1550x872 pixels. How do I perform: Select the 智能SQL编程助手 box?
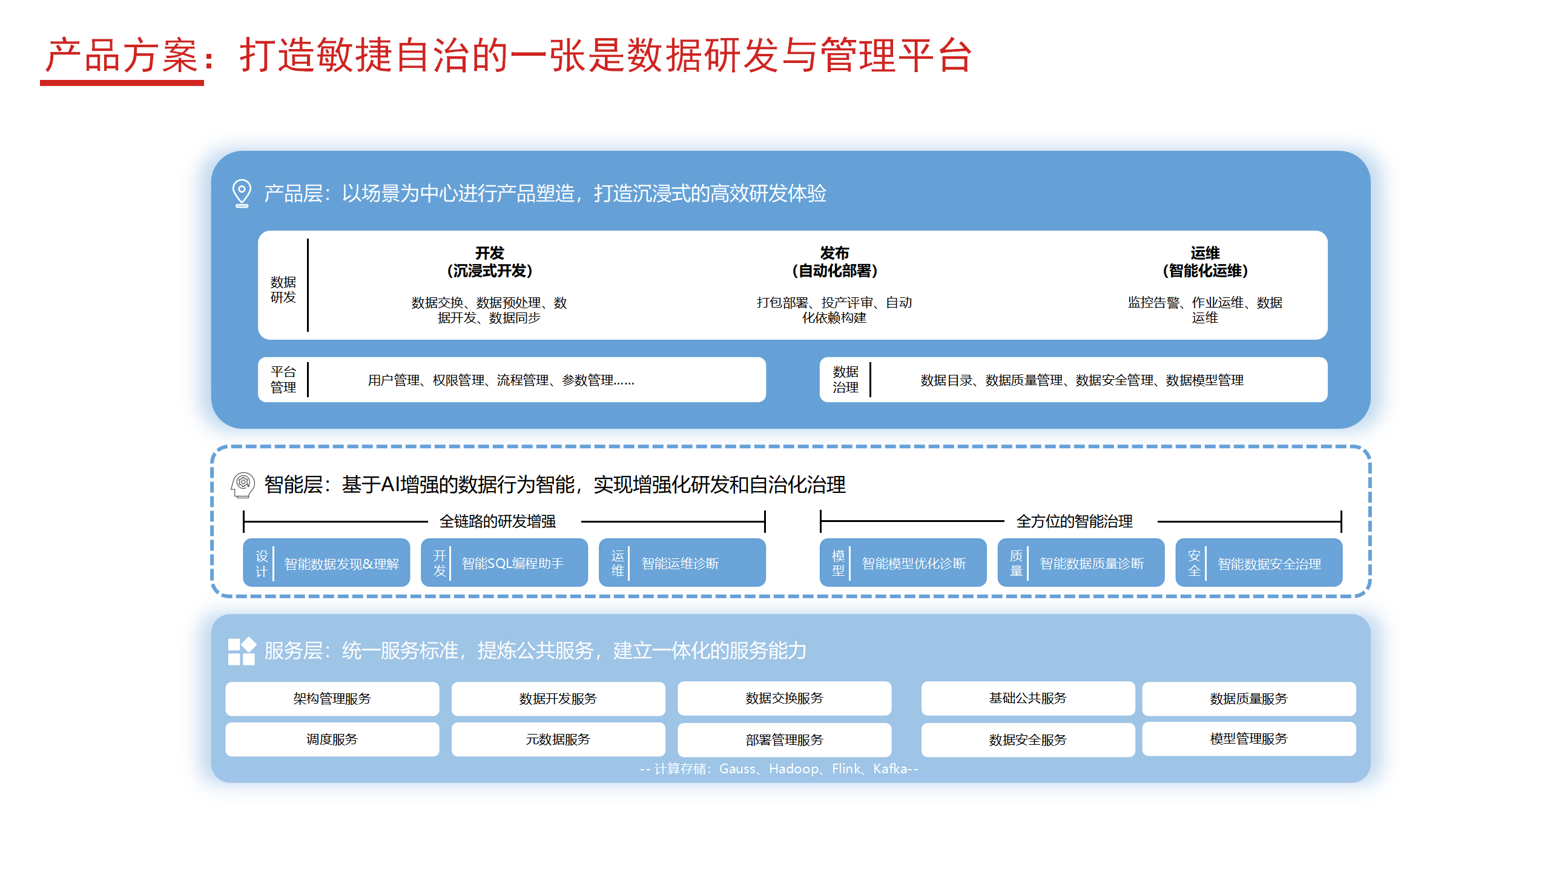tap(504, 563)
